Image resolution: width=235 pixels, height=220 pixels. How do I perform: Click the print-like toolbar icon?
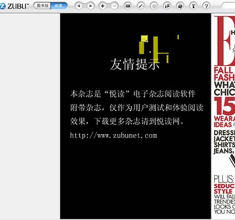click(180, 6)
